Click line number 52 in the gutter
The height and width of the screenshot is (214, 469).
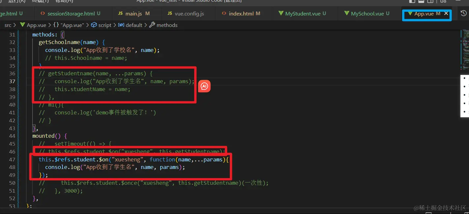coord(12,198)
